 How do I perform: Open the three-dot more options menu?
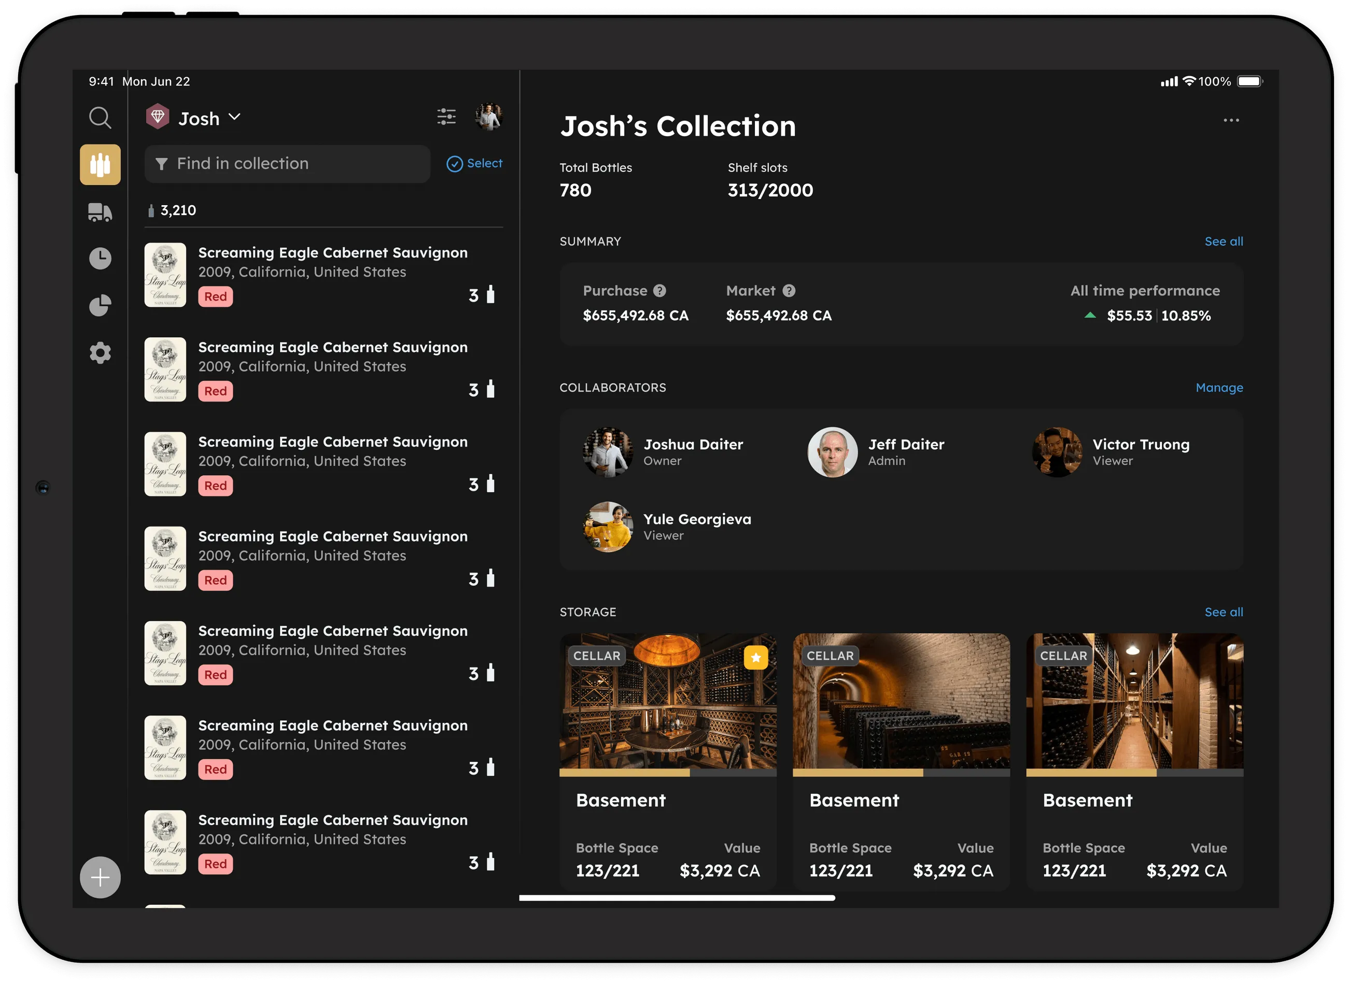[1231, 121]
